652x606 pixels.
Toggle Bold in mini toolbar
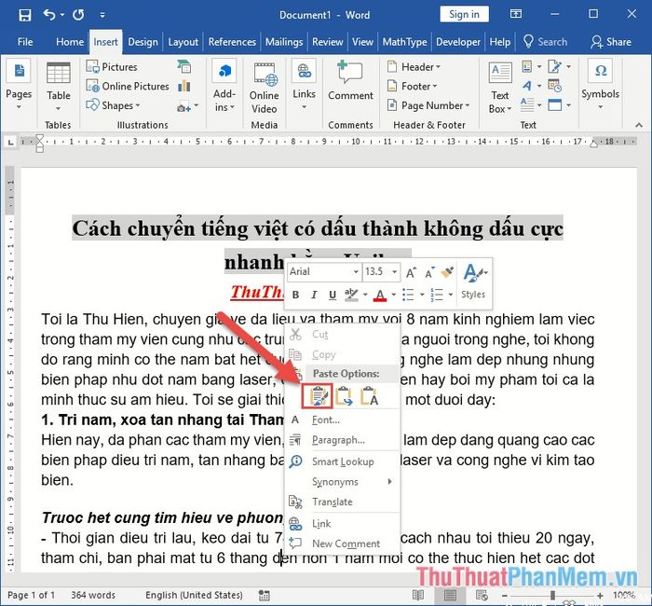[x=295, y=296]
